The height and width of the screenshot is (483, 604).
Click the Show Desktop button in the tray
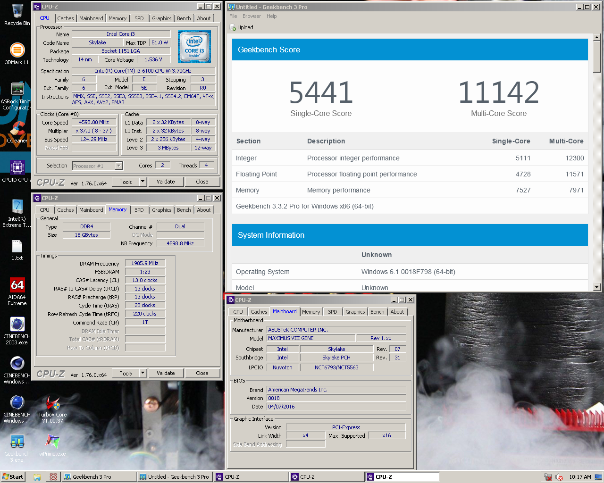598,477
